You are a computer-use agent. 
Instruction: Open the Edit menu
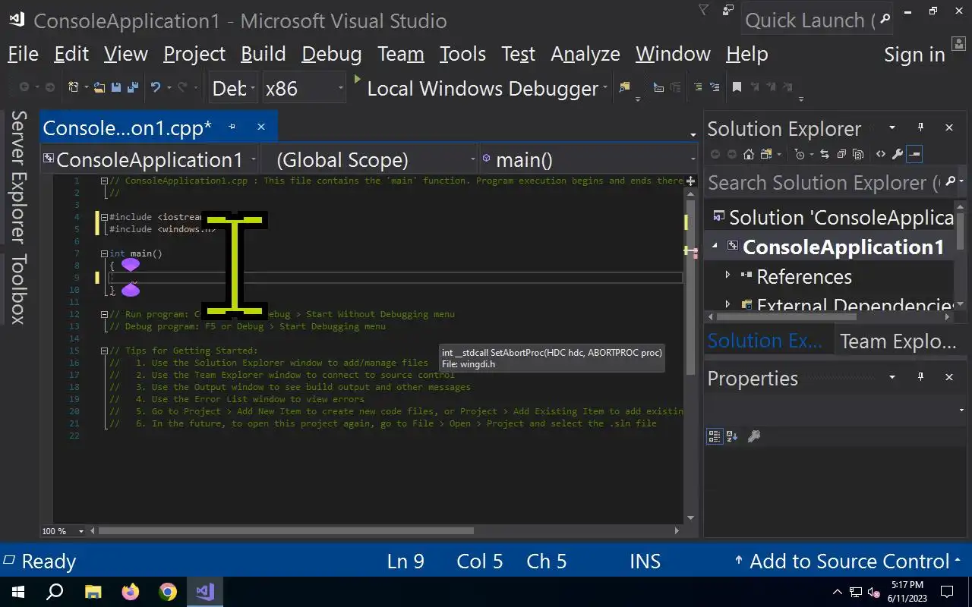pos(71,54)
